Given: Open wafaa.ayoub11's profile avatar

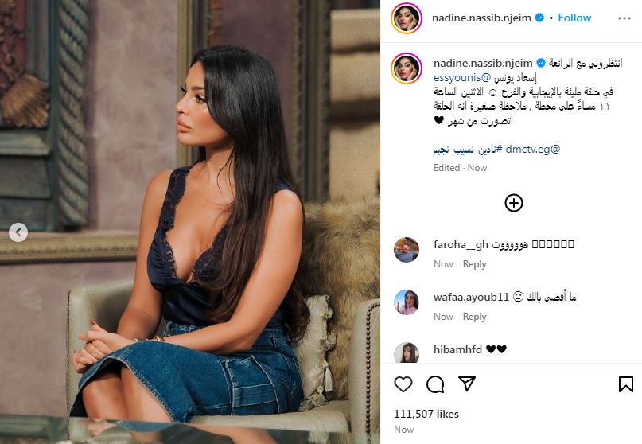Looking at the screenshot, I should (407, 302).
